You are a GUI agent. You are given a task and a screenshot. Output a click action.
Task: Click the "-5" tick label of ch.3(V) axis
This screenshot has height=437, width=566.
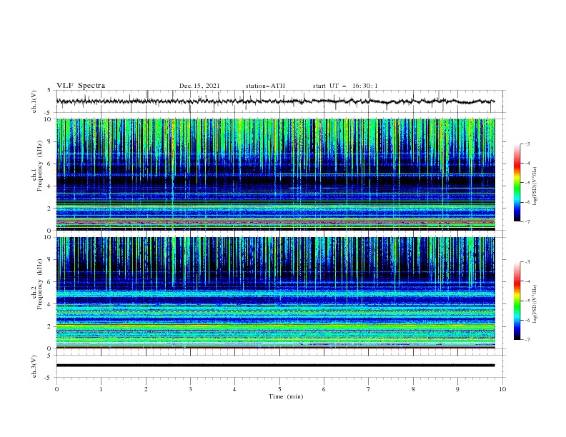tap(49, 378)
